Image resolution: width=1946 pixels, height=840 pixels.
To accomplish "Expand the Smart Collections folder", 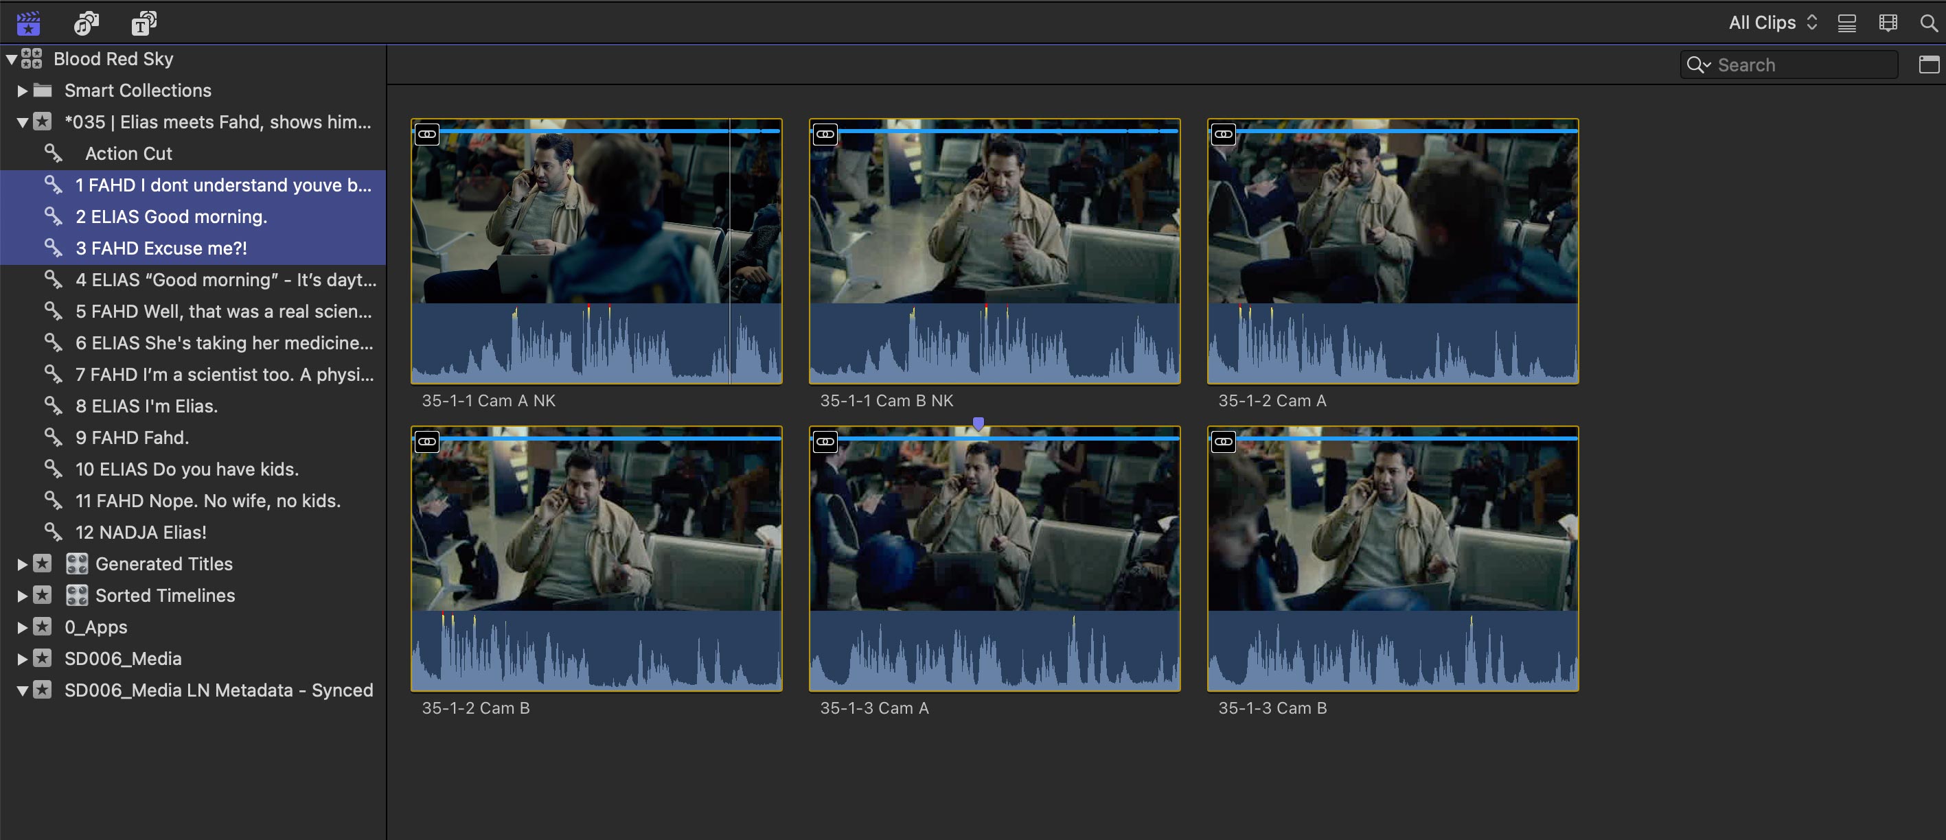I will coord(22,91).
